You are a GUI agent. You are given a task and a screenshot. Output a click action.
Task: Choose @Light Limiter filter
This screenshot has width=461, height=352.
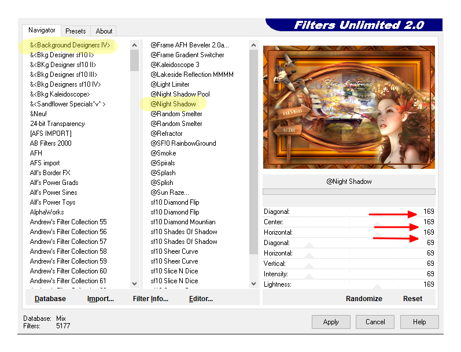point(170,84)
